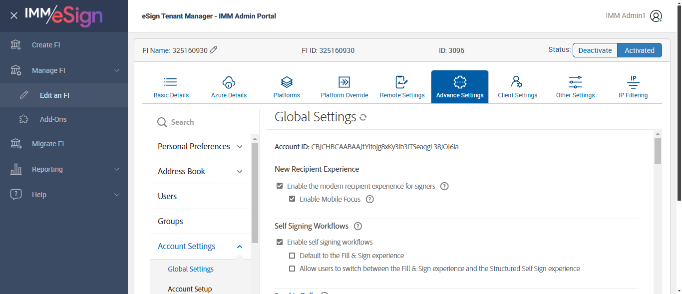Switch to the Client Settings tab

(517, 87)
